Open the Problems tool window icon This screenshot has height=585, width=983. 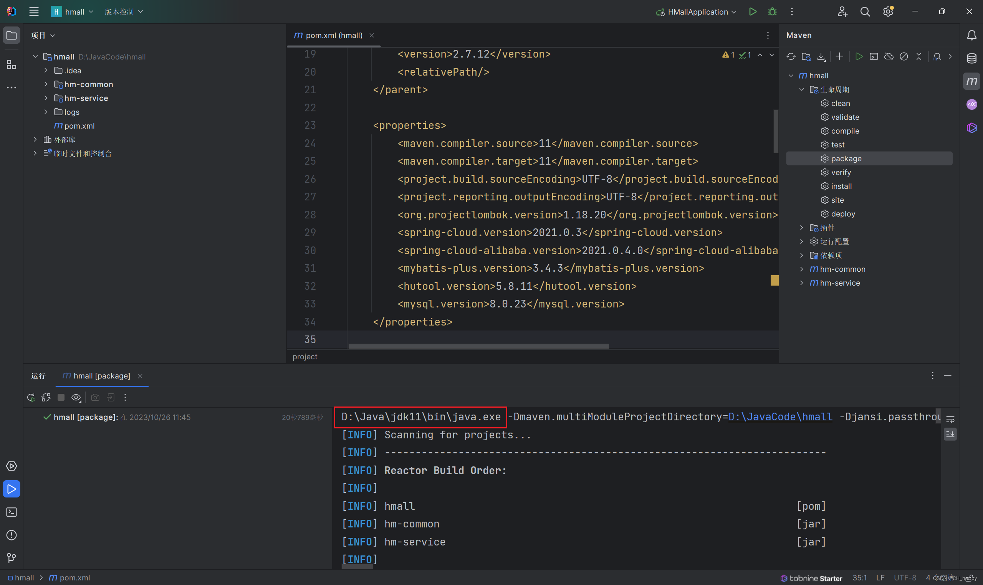pos(12,535)
